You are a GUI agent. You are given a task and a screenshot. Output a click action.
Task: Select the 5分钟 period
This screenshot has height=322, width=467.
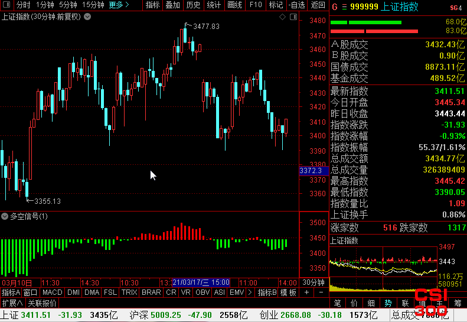pyautogui.click(x=68, y=5)
